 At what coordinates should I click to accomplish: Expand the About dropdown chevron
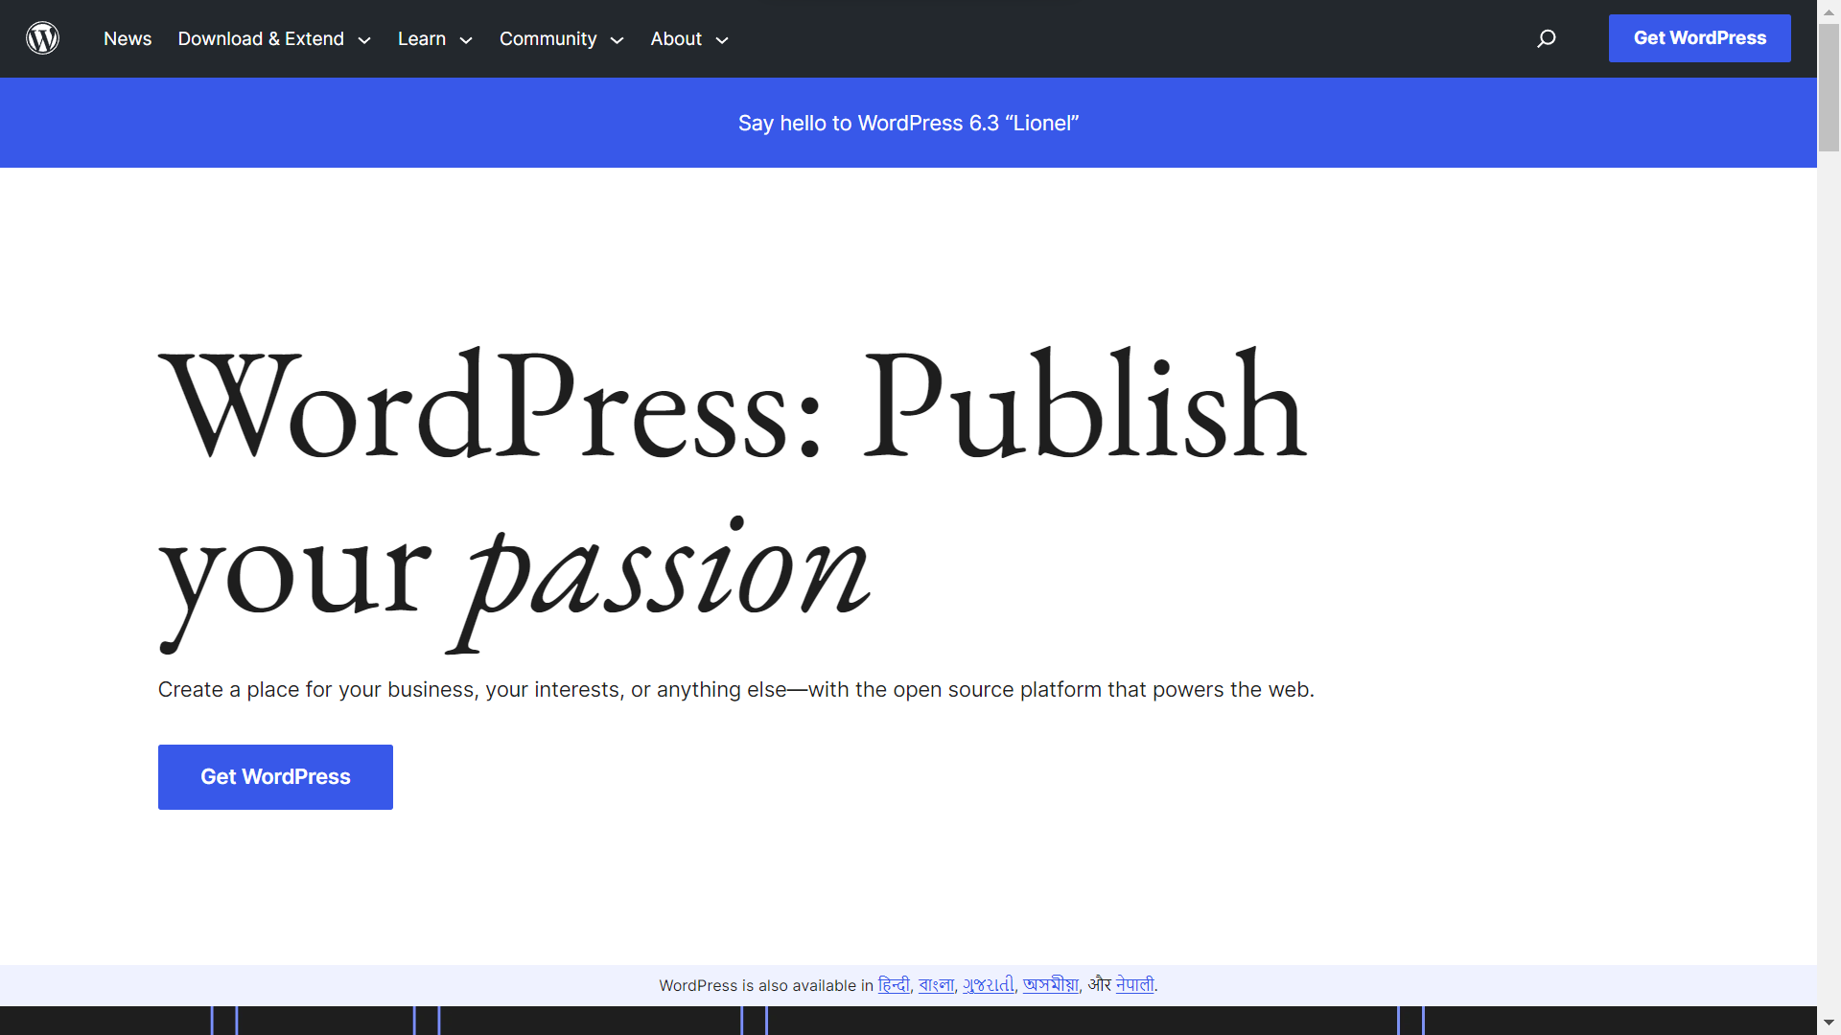click(722, 40)
